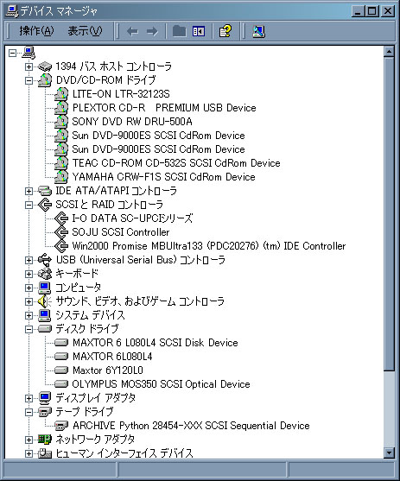
Task: Expand the ネットワーク アダプタ node
Action: tap(29, 440)
